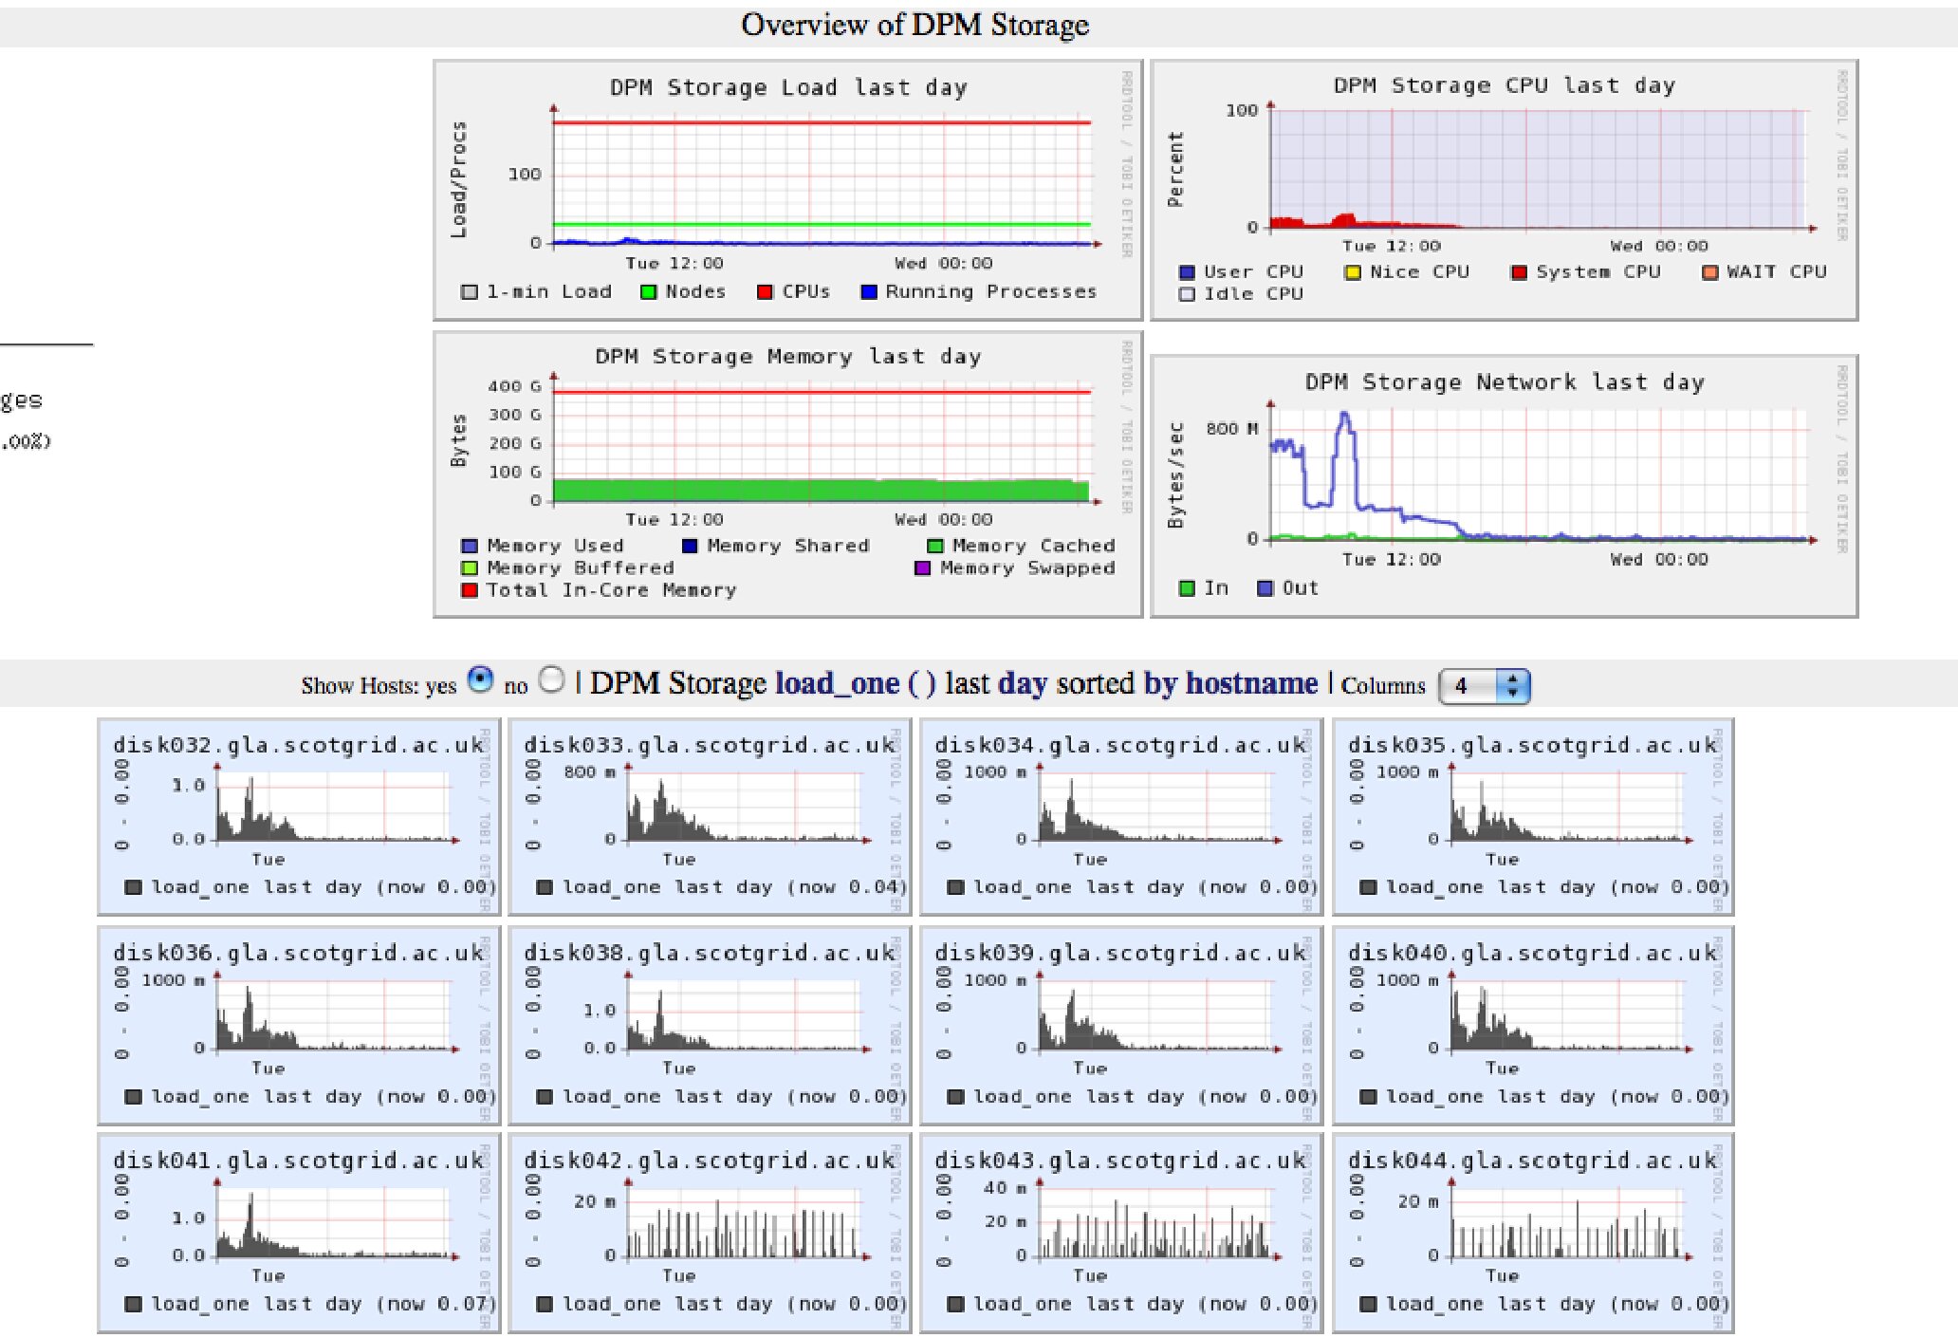Image resolution: width=1958 pixels, height=1338 pixels.
Task: Click the bold 'day' range text in header
Action: 1023,683
